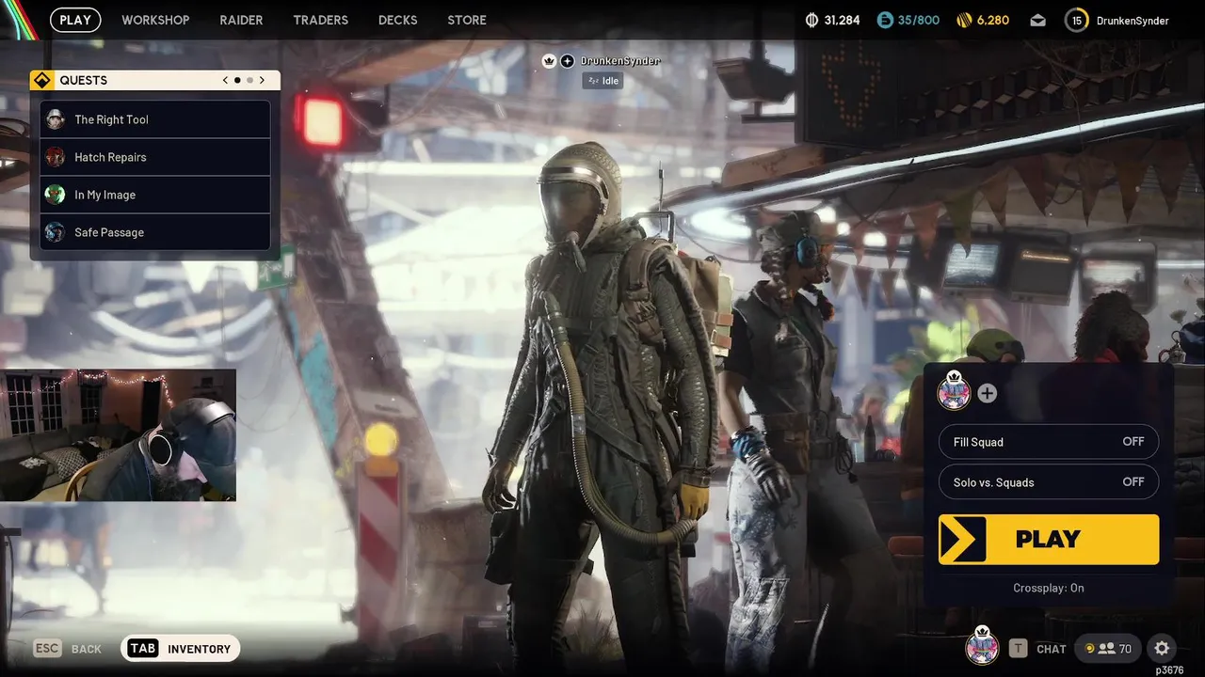The image size is (1205, 677).
Task: Open the RAIDER tab
Action: tap(241, 20)
